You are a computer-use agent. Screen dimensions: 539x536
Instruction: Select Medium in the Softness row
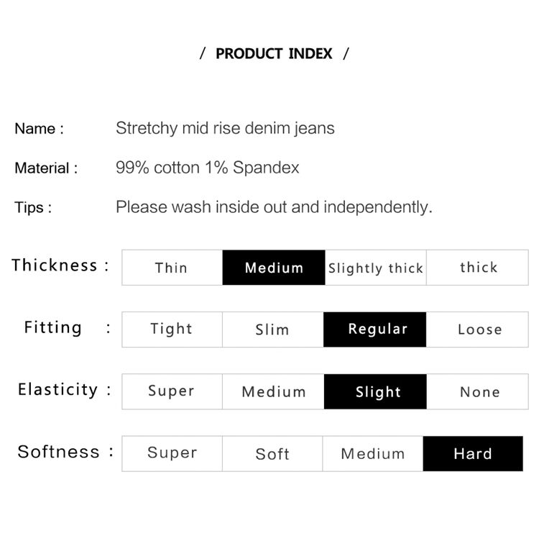[x=372, y=453]
